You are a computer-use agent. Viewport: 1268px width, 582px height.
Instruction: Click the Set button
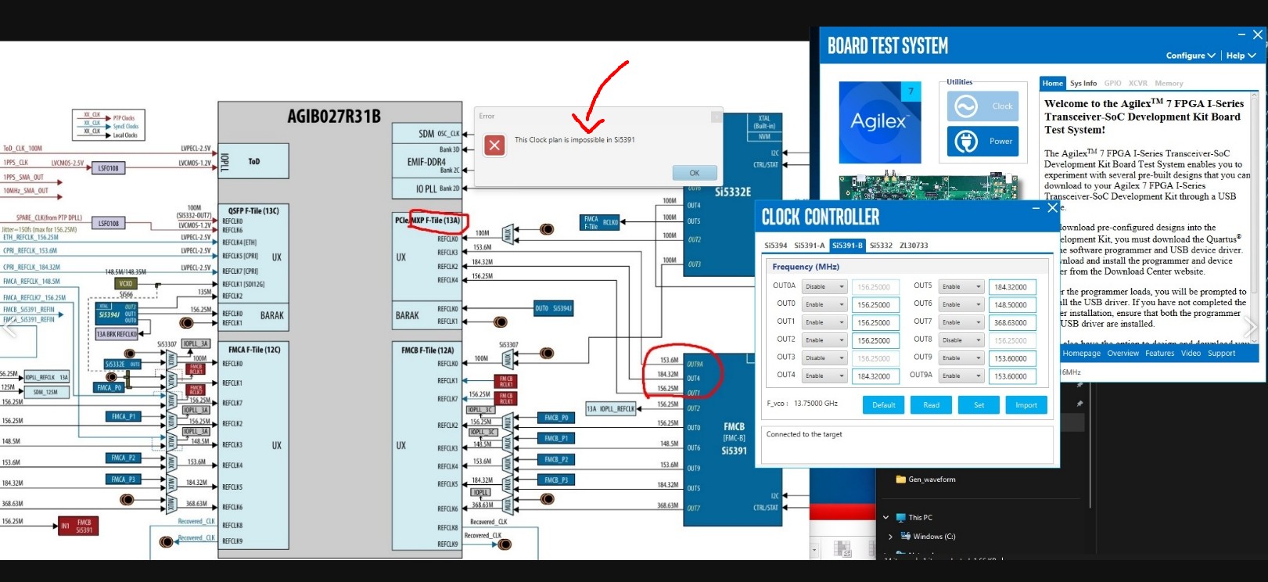pos(979,405)
